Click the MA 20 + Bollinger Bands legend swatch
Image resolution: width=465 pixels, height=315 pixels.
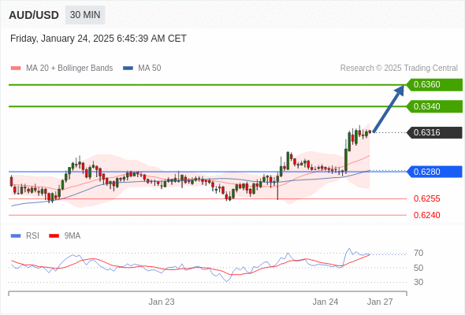[16, 69]
